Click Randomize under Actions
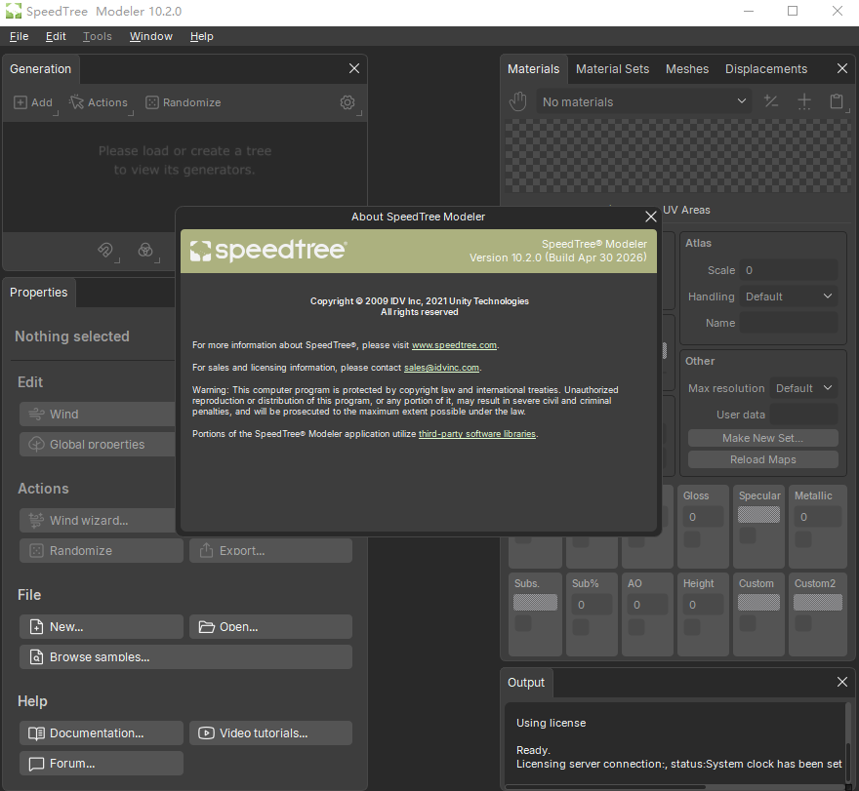This screenshot has width=859, height=791. [x=102, y=550]
